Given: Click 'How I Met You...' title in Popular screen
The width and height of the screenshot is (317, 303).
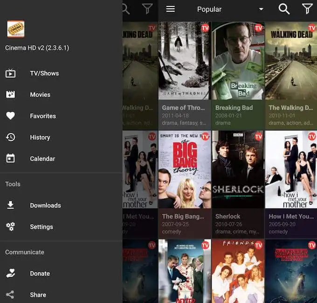Looking at the screenshot, I should (x=291, y=216).
